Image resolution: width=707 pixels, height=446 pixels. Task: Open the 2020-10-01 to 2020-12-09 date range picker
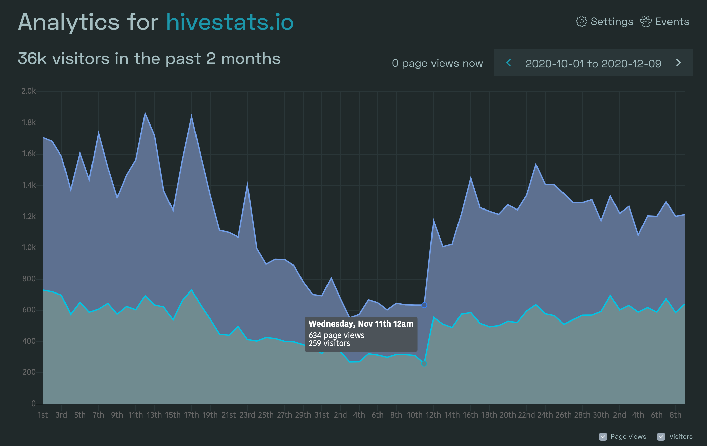pyautogui.click(x=593, y=63)
